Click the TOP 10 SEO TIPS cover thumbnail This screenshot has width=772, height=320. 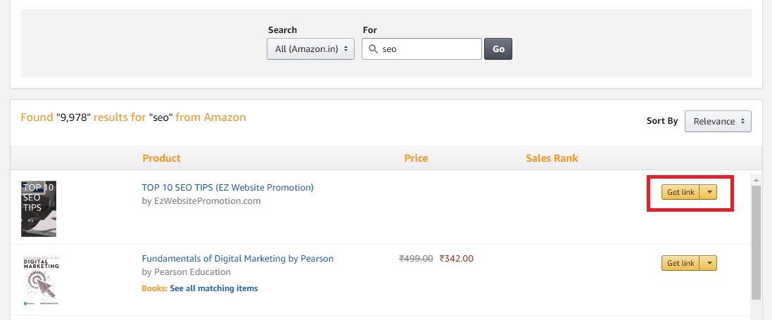tap(39, 209)
